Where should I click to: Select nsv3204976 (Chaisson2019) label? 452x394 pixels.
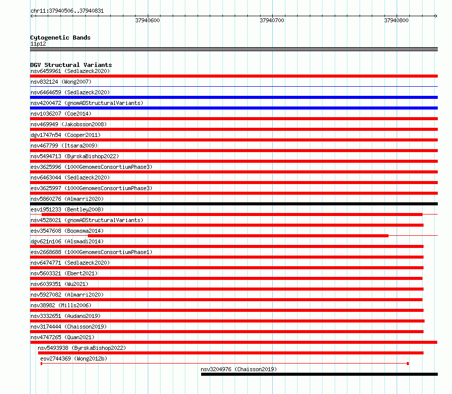click(x=239, y=369)
